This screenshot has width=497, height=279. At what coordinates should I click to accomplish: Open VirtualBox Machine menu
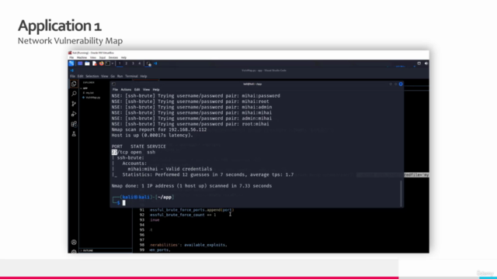pos(82,57)
